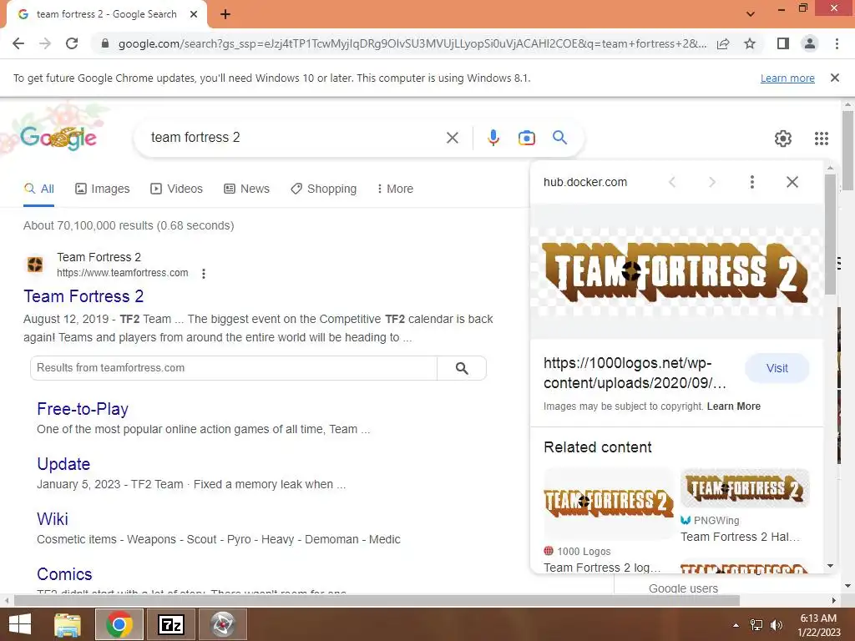Viewport: 855px width, 641px height.
Task: Bookmark this page with the star icon
Action: pyautogui.click(x=750, y=43)
